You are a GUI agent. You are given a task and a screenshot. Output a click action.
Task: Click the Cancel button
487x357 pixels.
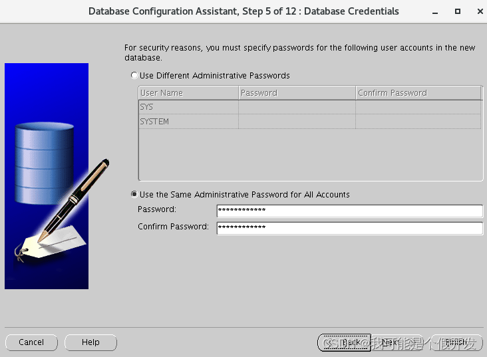coord(31,342)
